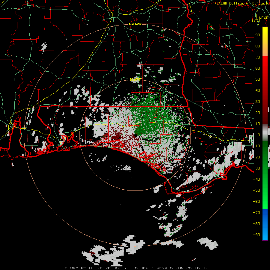
Task: Select the -50 value on velocity scale
Action: click(256, 190)
